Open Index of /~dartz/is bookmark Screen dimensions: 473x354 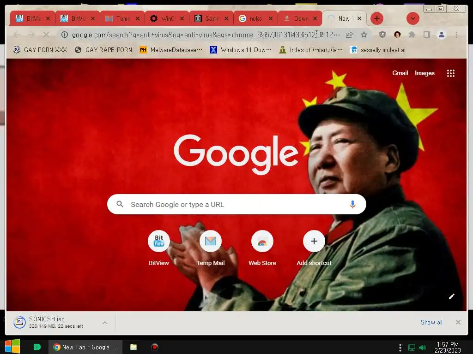(x=311, y=50)
